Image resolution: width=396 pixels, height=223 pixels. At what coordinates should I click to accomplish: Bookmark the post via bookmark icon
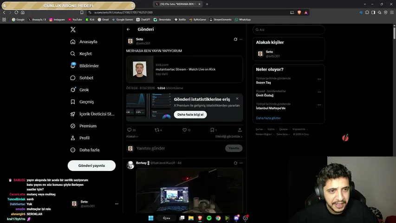pos(212,130)
